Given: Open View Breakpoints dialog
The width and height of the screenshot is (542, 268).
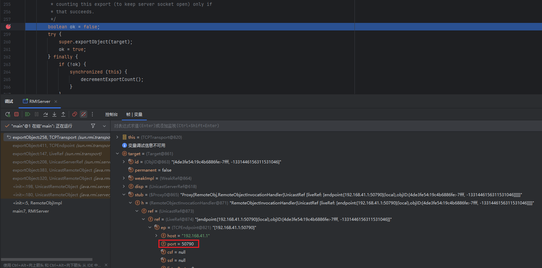Looking at the screenshot, I should tap(75, 114).
